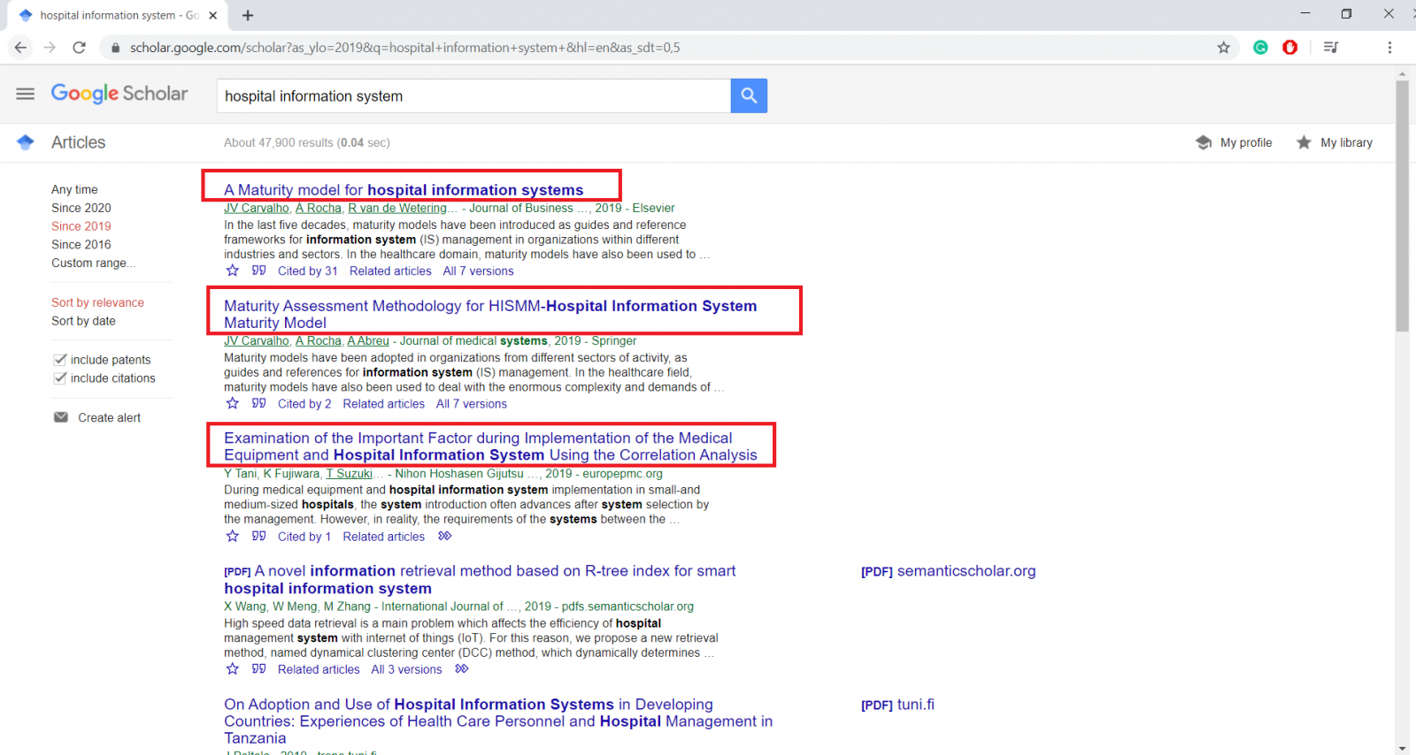
Task: Click the scrollbar down arrow
Action: pyautogui.click(x=1402, y=748)
